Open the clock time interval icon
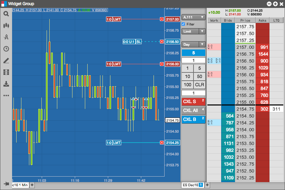This screenshot has height=190, width=285. 6,49
